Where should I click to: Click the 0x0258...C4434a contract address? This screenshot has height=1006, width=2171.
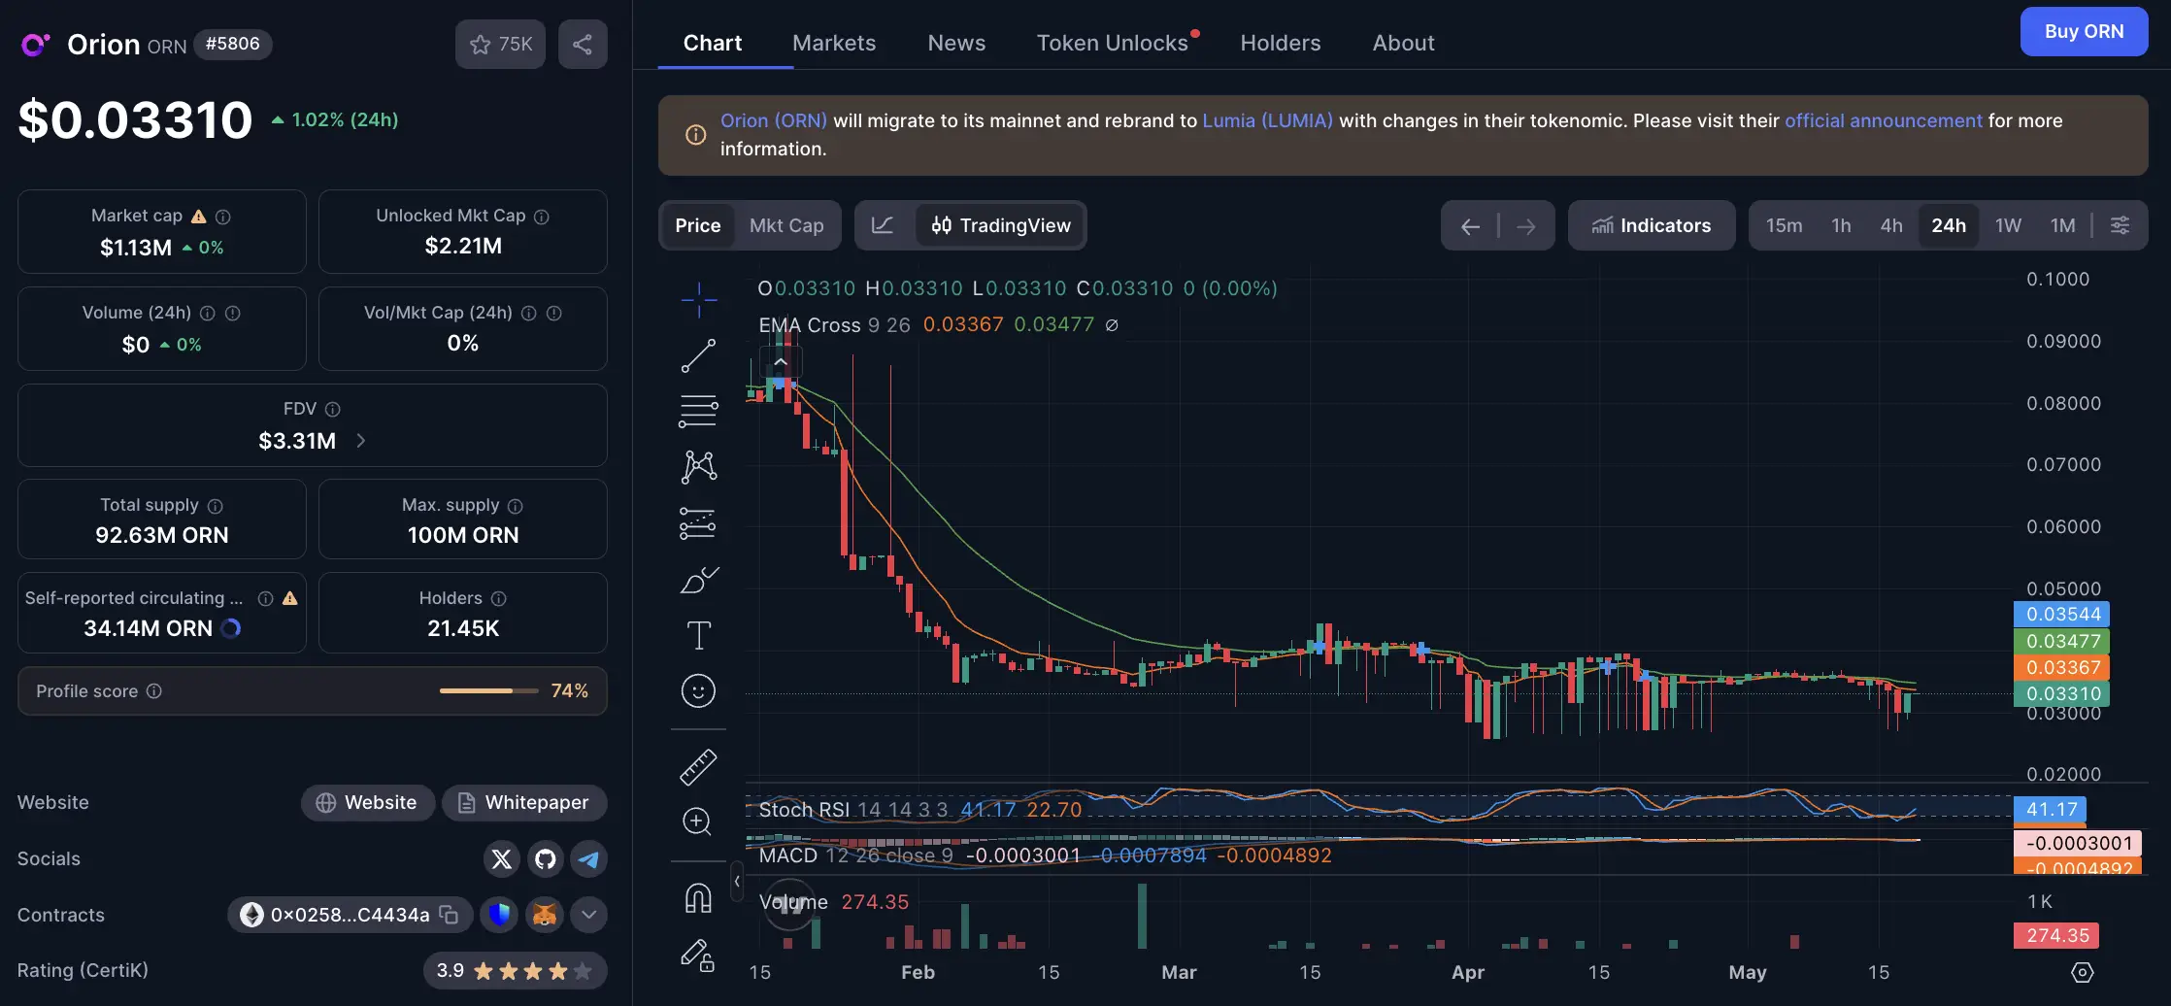(x=350, y=915)
